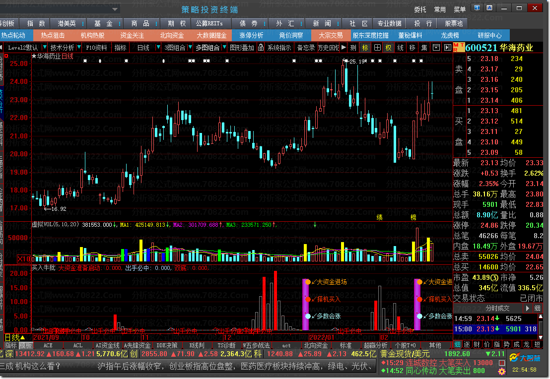Select the 财 tab under trade list
The image size is (550, 379).
click(x=477, y=344)
